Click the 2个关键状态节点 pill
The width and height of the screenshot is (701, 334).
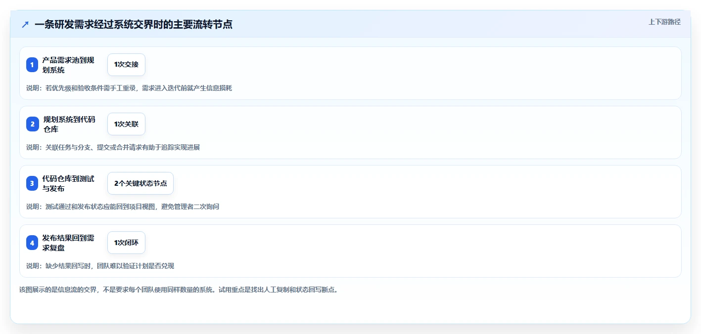pos(140,183)
